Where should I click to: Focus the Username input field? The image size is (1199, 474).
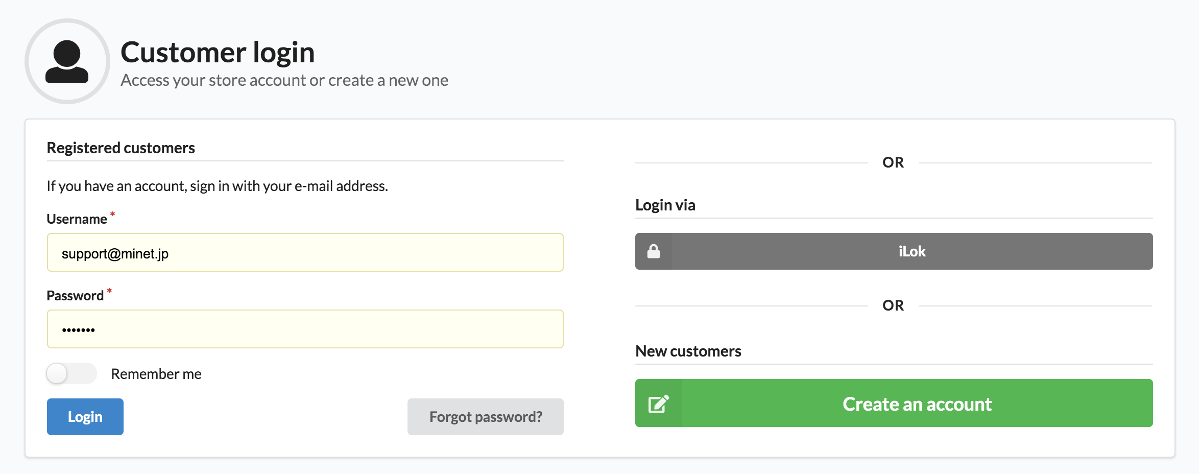point(305,253)
